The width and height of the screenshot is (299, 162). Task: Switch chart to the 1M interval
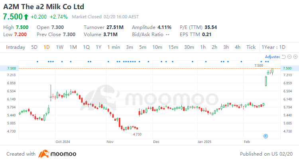pyautogui.click(x=73, y=47)
